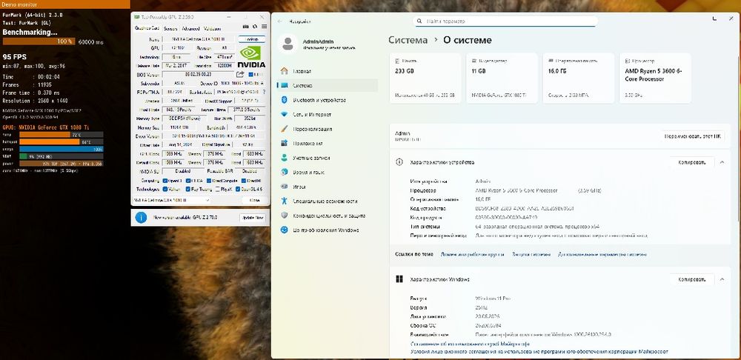Select Система in Settings sidebar
Screen dimensions: 741x360
(x=328, y=85)
